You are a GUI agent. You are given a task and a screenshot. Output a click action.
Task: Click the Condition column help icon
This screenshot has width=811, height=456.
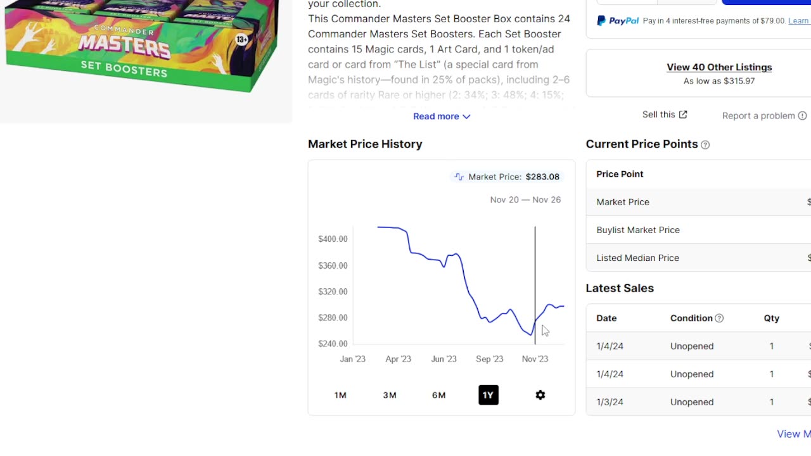719,319
